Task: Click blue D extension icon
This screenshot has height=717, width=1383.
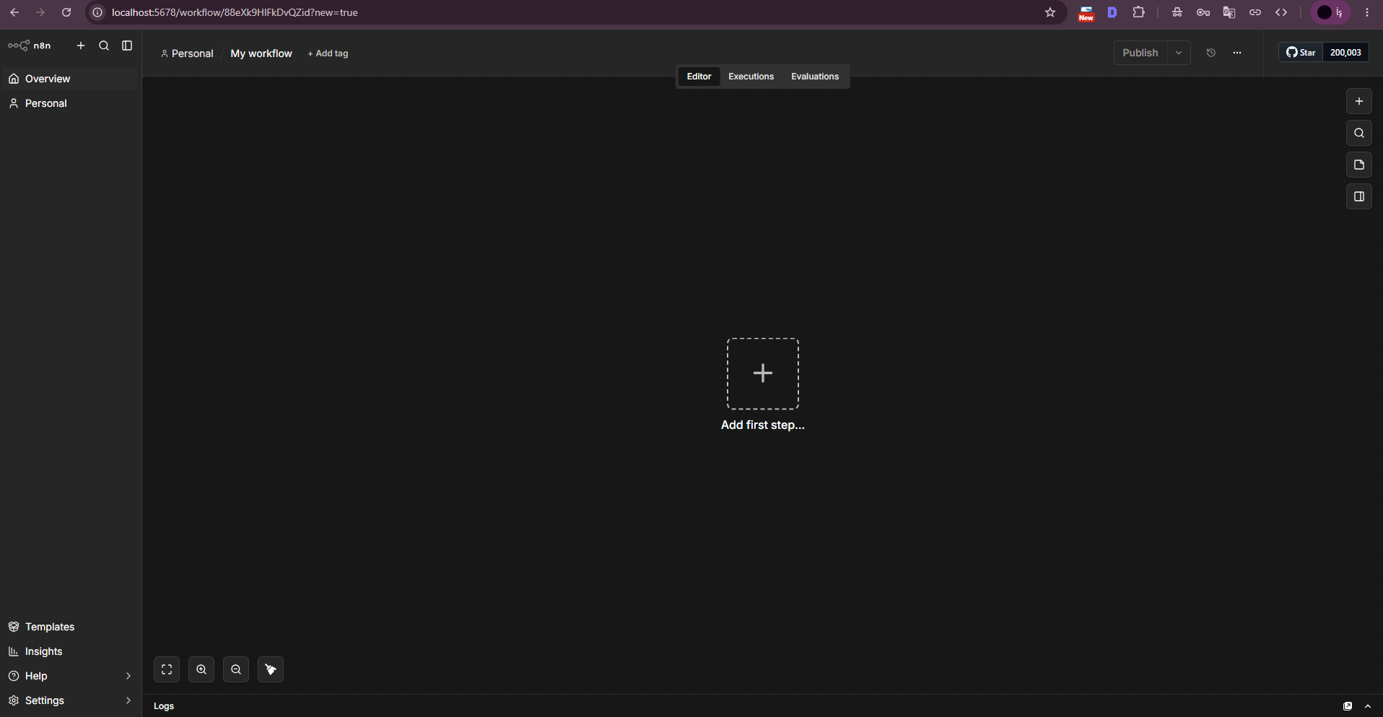Action: click(x=1112, y=12)
